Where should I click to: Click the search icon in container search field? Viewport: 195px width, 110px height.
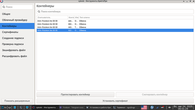coord(39,12)
